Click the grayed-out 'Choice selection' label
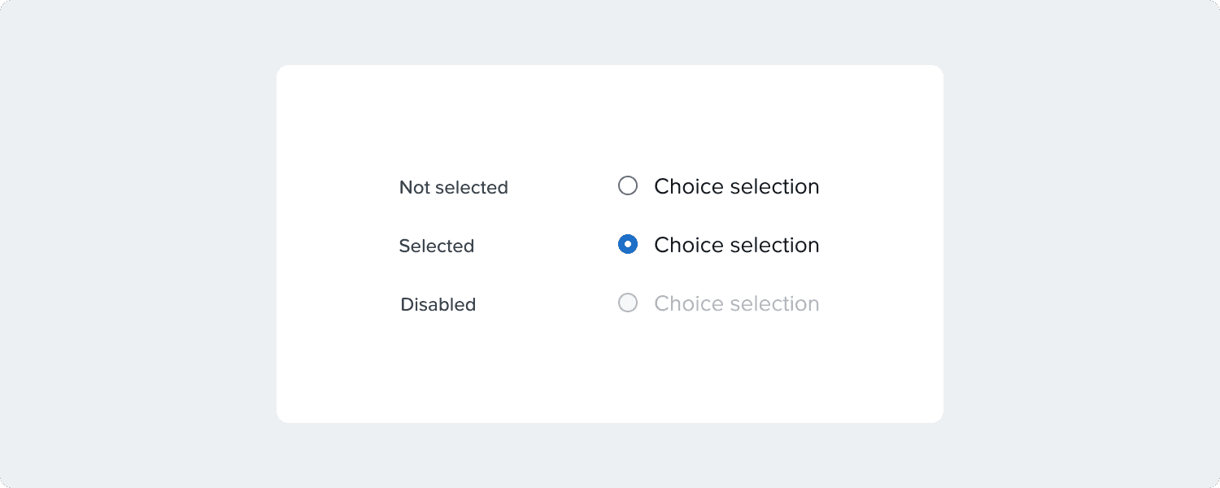Screen dimensions: 1220x488 coord(736,303)
